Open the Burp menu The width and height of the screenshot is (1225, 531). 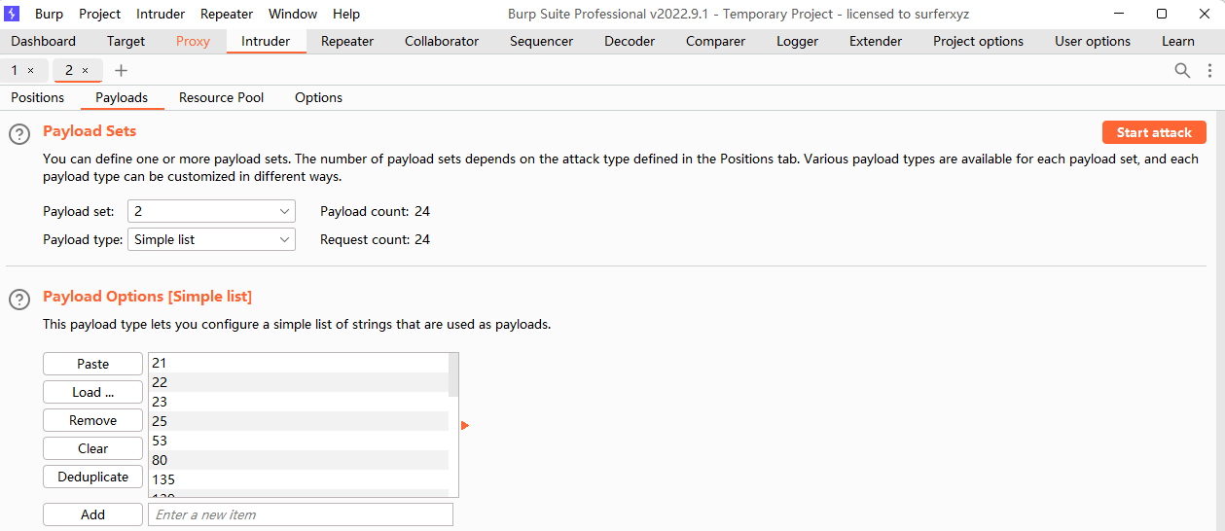[49, 14]
